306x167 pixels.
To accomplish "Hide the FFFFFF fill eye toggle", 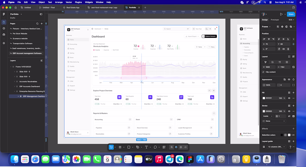I will [289, 98].
